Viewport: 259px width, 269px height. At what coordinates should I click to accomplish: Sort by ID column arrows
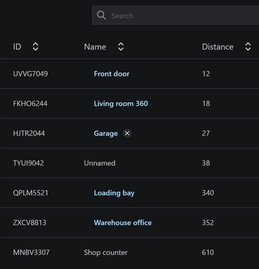coord(35,47)
